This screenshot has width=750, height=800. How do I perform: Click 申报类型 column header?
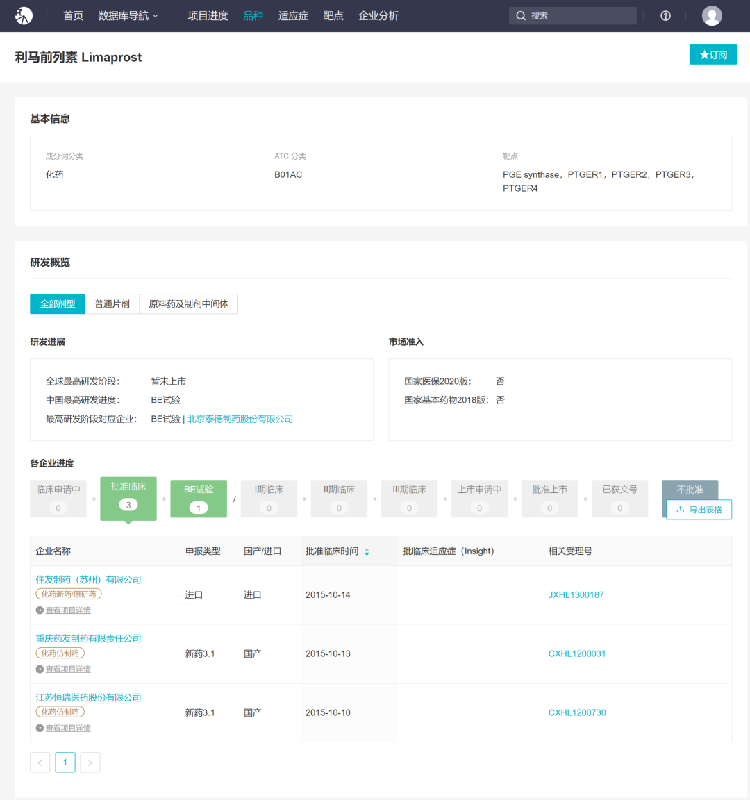tap(203, 551)
